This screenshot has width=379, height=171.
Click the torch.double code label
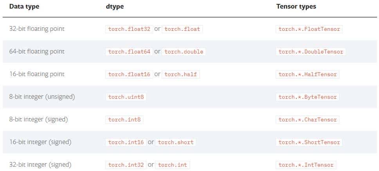point(184,52)
